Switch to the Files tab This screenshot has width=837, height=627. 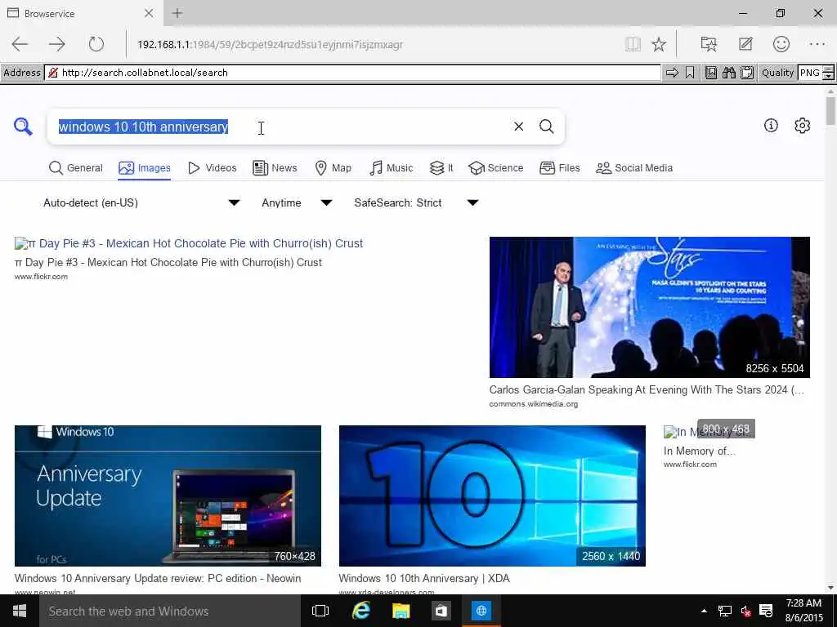[559, 168]
